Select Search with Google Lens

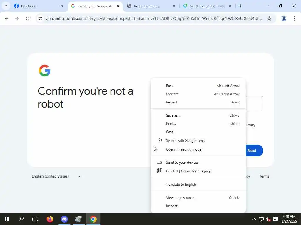pos(198,141)
